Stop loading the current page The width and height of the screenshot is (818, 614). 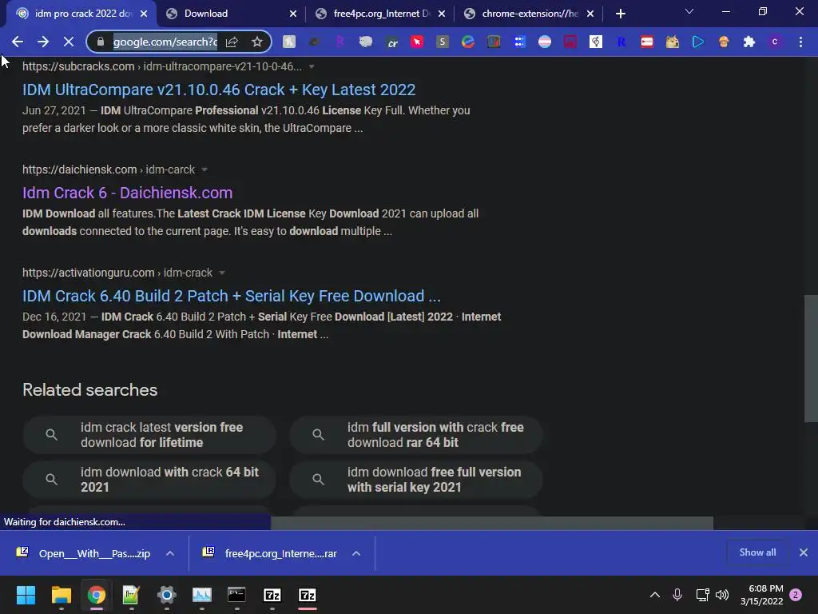click(69, 42)
